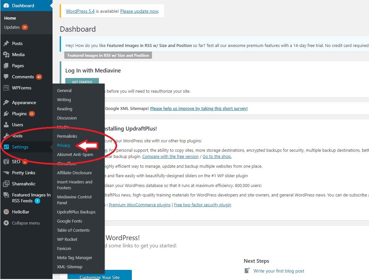The height and width of the screenshot is (280, 369).
Task: Open the Settings menu label
Action: (x=20, y=147)
